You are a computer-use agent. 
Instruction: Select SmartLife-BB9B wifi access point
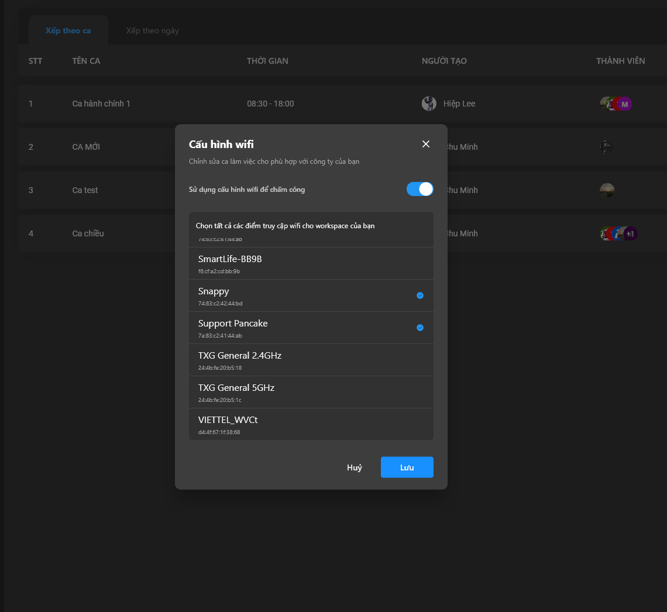pos(310,263)
